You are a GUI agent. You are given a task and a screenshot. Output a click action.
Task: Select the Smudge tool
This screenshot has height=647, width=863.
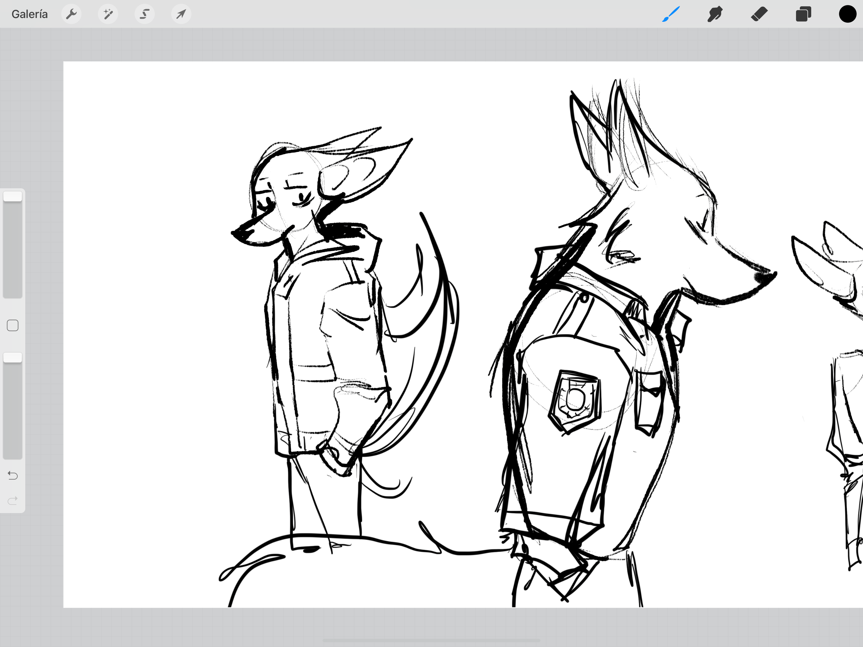click(x=715, y=14)
